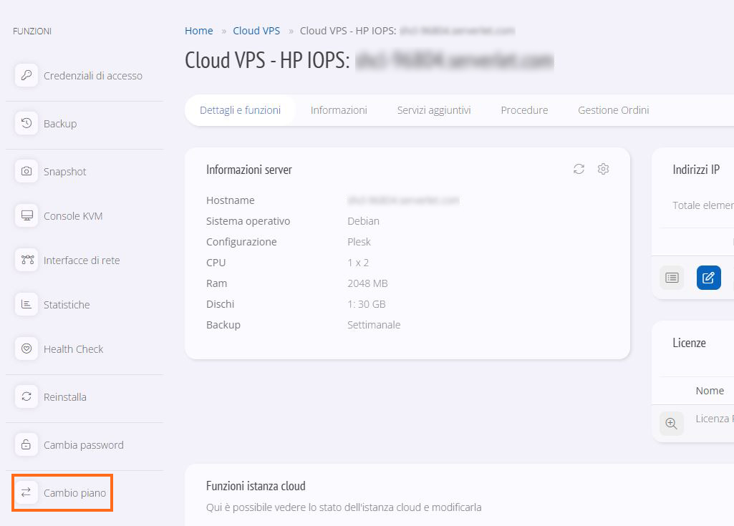Select the Snapshot camera icon

[x=26, y=171]
